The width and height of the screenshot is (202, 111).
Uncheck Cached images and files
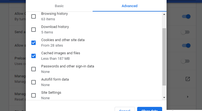pyautogui.click(x=34, y=56)
